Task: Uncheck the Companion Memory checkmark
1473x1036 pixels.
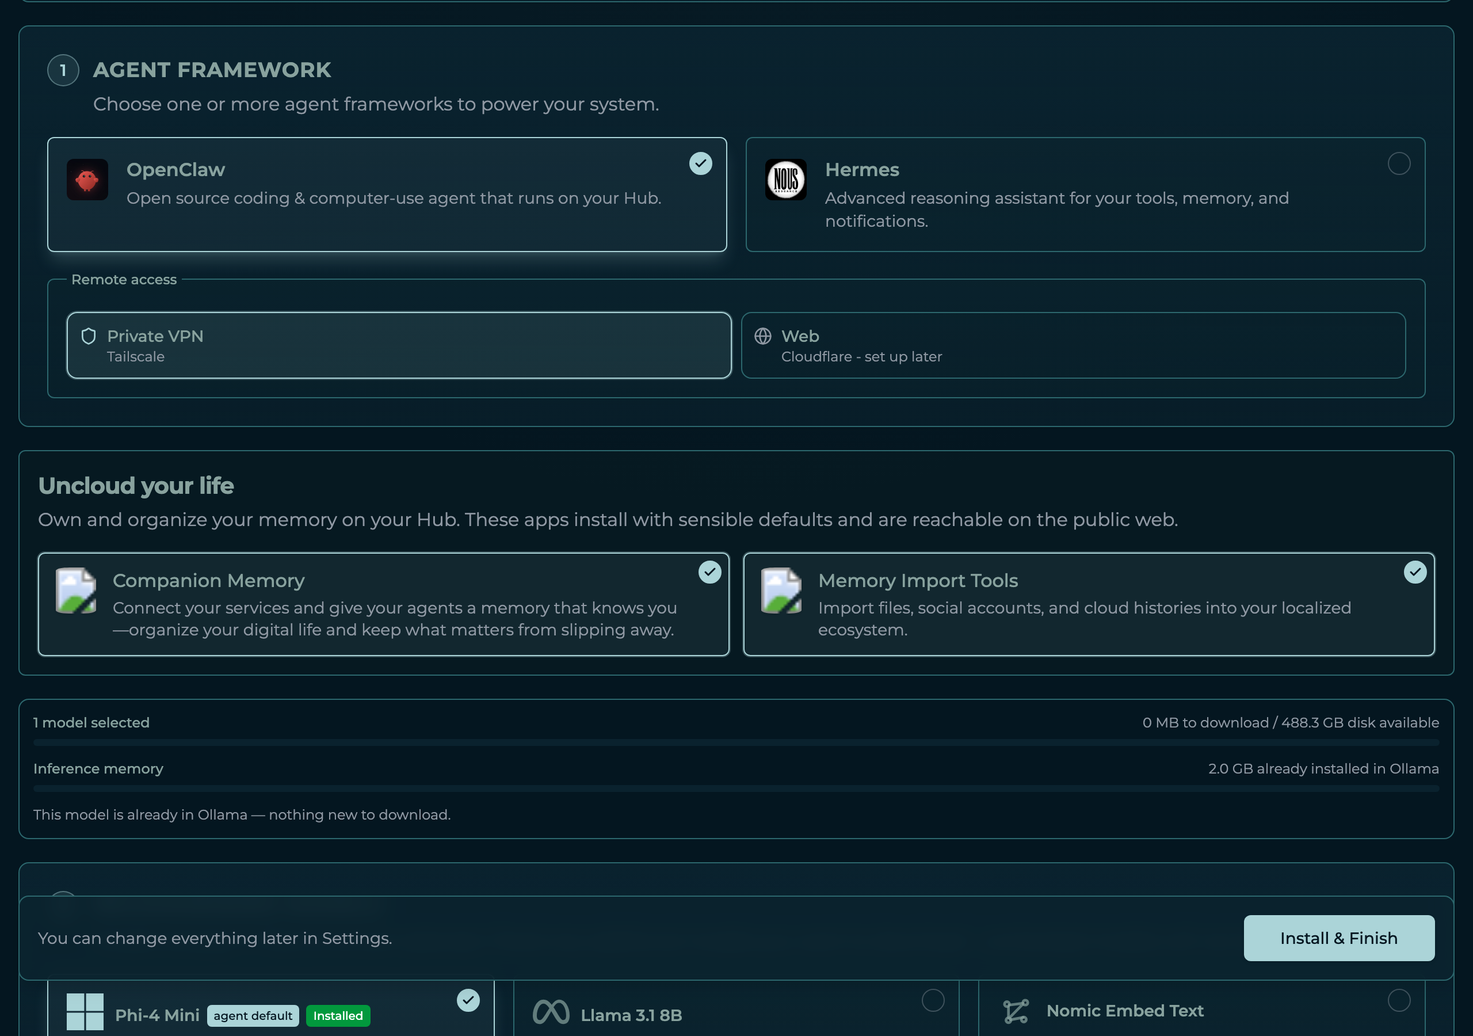Action: point(710,572)
